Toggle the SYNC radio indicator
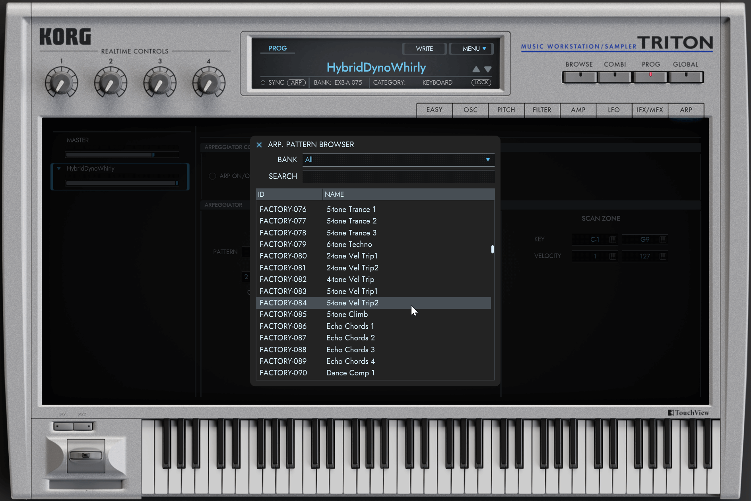 click(263, 83)
